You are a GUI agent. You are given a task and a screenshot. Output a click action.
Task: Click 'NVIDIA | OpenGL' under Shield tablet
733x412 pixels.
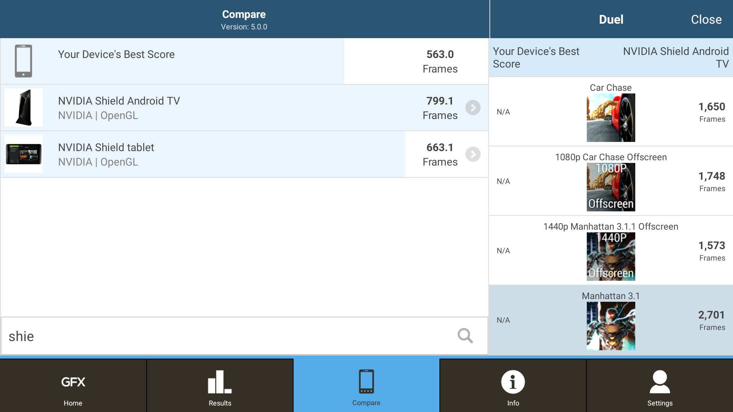[98, 162]
